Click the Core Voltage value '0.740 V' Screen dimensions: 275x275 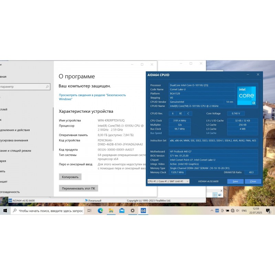pyautogui.click(x=236, y=113)
